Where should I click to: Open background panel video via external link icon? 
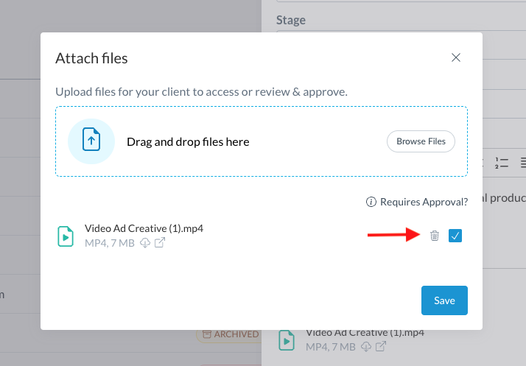point(381,347)
